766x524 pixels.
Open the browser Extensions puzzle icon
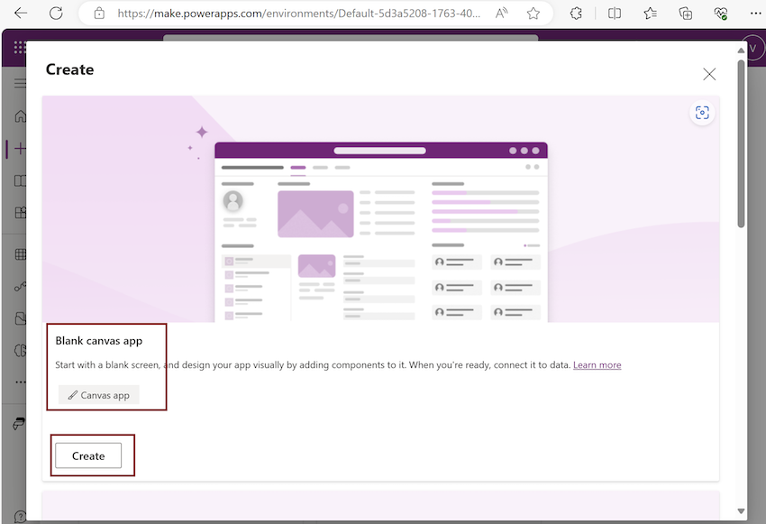click(576, 14)
